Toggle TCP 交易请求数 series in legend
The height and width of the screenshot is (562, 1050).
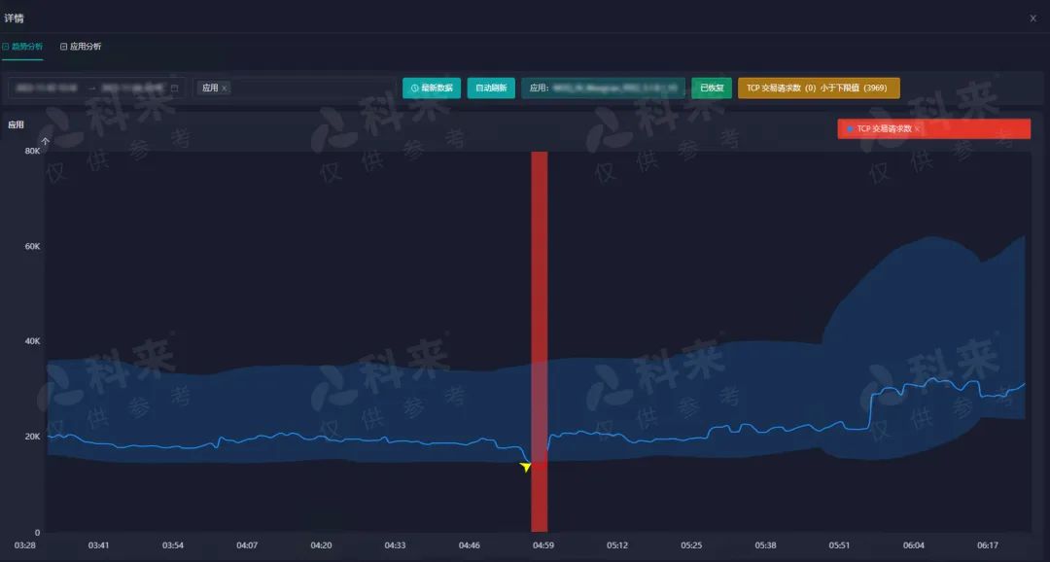pyautogui.click(x=884, y=129)
